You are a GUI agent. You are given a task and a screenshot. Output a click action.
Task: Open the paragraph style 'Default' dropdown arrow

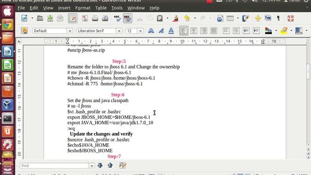[70, 31]
